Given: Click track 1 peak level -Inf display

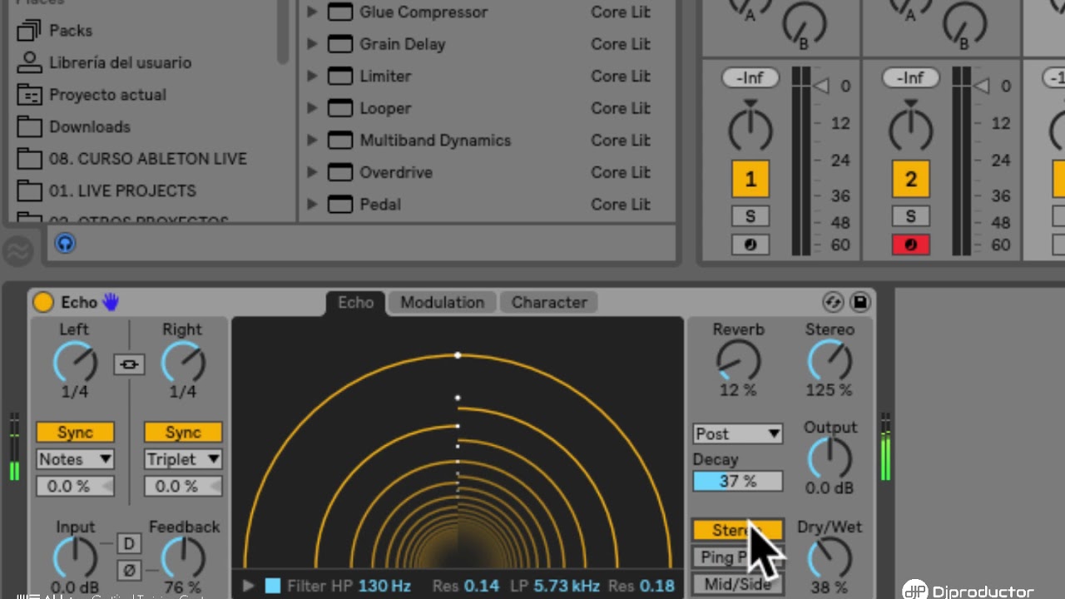Looking at the screenshot, I should coord(750,77).
